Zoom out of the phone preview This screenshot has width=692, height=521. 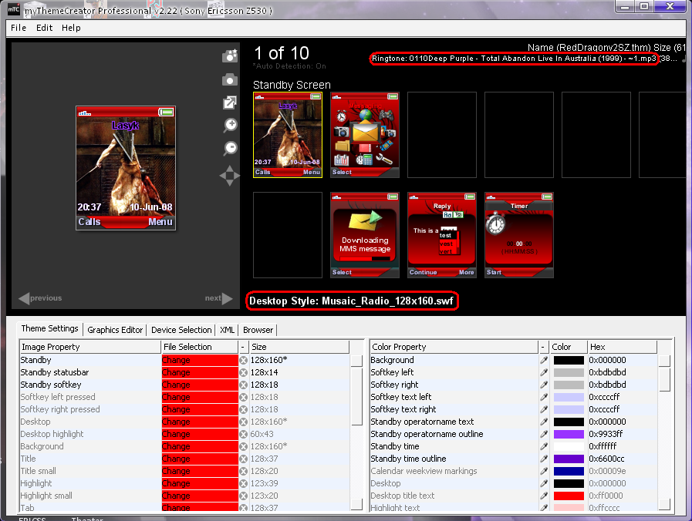click(230, 148)
